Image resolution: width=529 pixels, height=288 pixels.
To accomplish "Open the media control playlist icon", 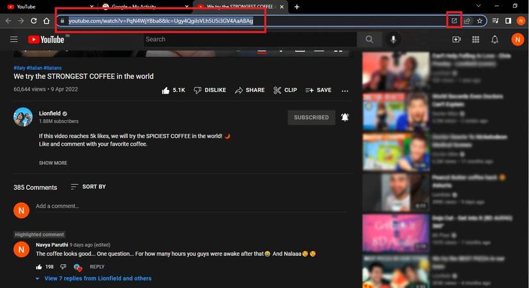I will click(495, 21).
